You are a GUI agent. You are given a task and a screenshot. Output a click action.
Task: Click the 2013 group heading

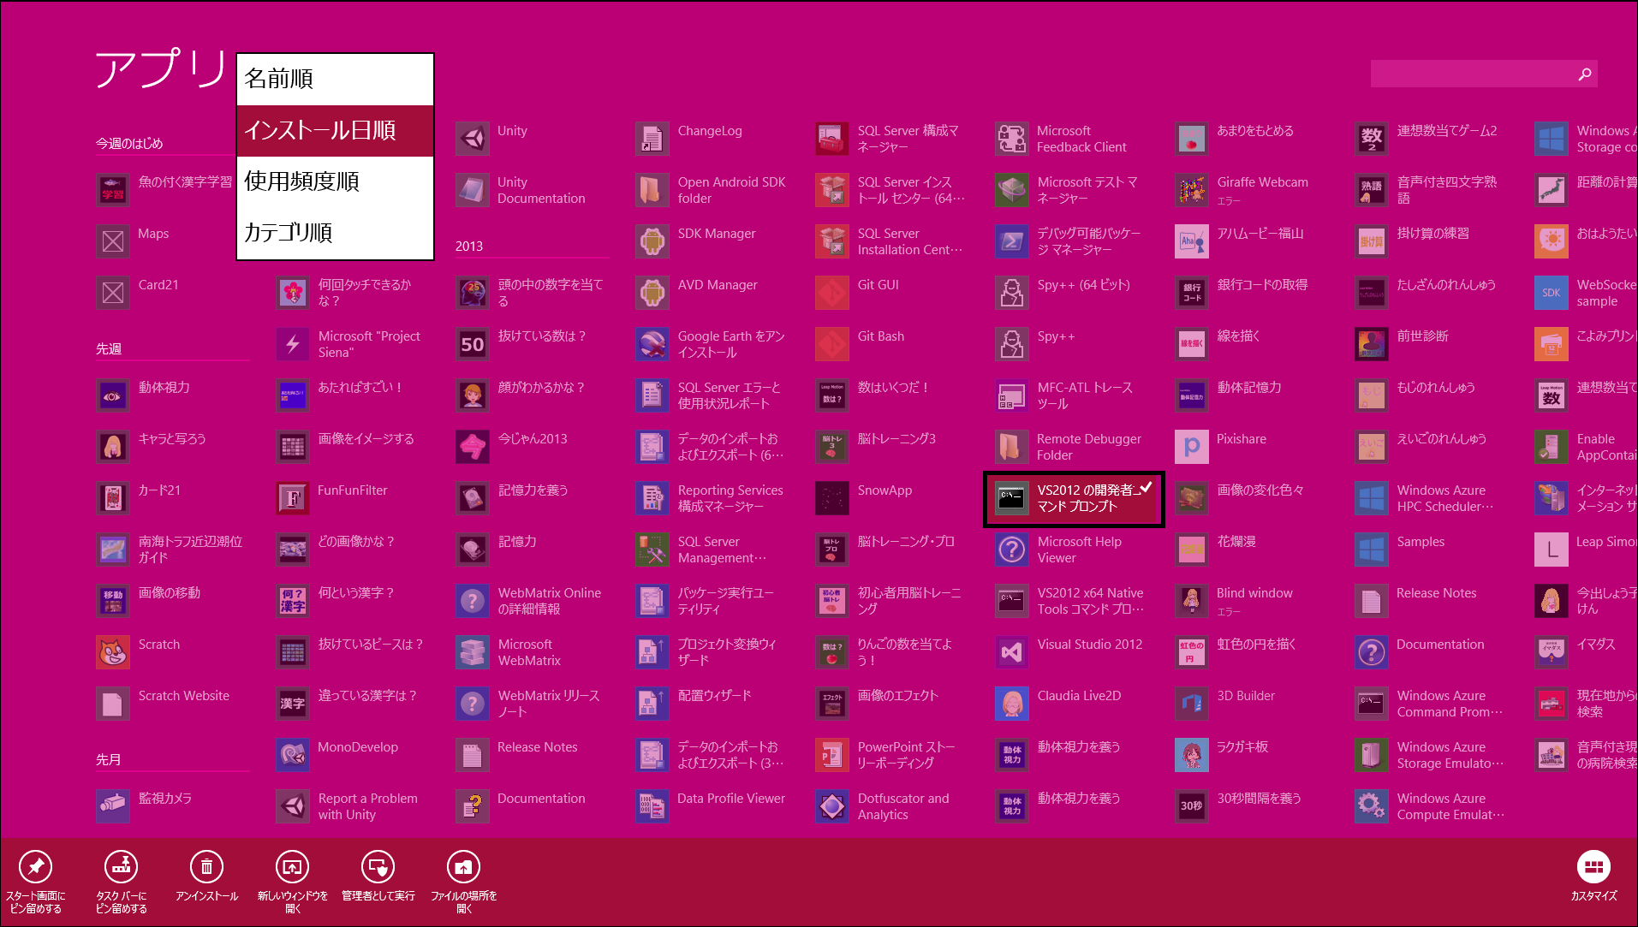(x=469, y=246)
